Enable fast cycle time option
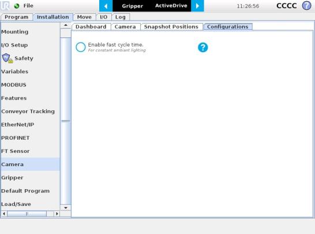 [81, 47]
